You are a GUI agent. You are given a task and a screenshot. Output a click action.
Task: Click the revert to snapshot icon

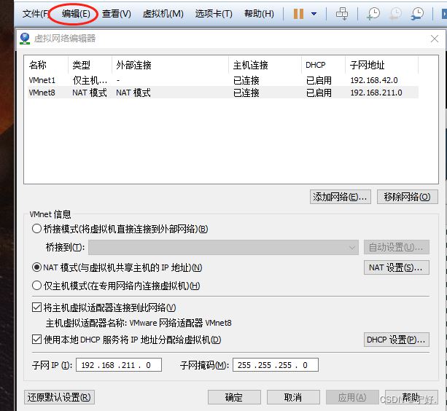pos(395,13)
